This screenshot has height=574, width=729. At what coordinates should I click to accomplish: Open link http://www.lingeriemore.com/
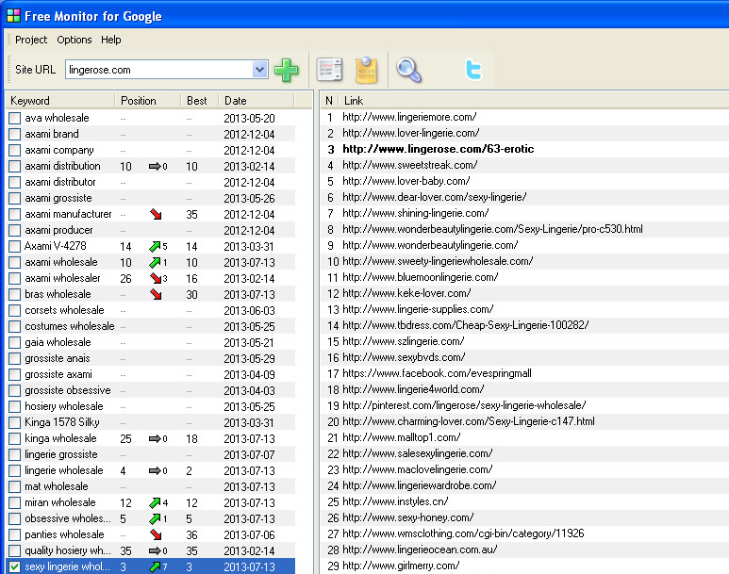[409, 117]
